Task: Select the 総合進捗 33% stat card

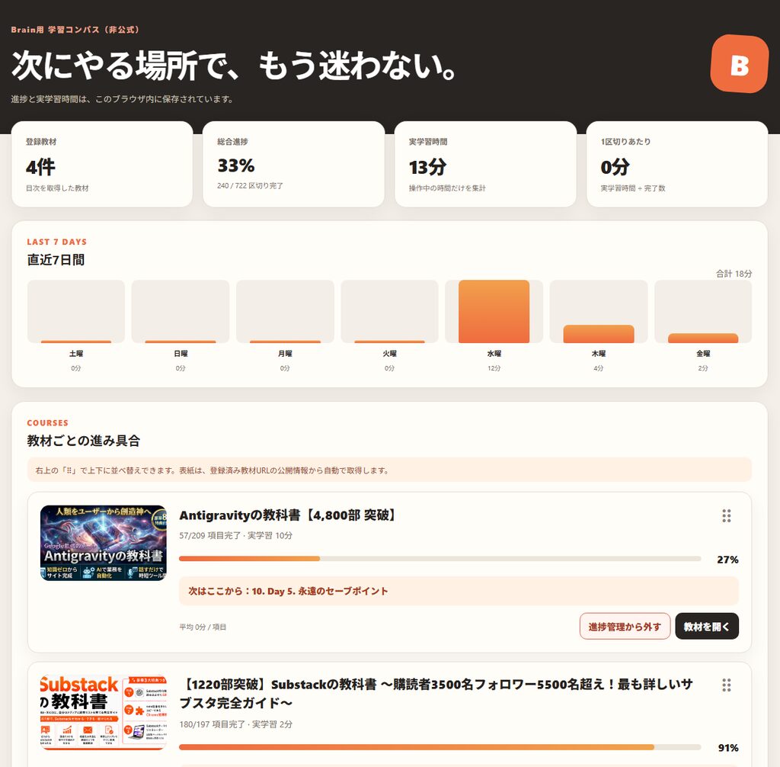Action: click(x=293, y=164)
